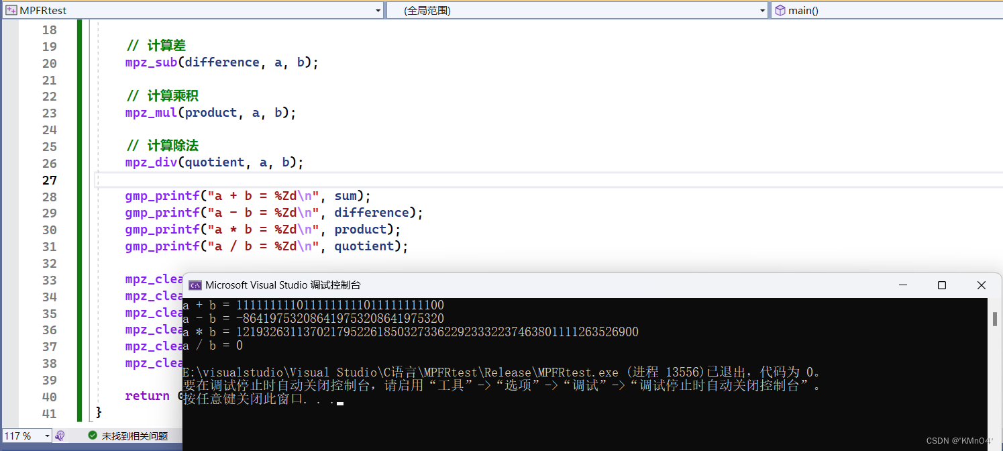The width and height of the screenshot is (1003, 451).
Task: Click the purple code health wrench icon
Action: click(x=60, y=436)
